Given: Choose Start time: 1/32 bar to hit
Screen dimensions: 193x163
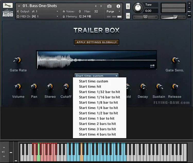Looking at the screenshot, I should point(100,92).
